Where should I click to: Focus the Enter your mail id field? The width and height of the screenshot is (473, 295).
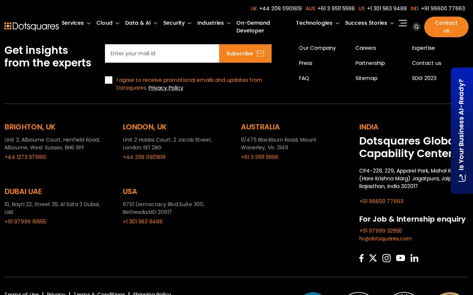click(162, 53)
